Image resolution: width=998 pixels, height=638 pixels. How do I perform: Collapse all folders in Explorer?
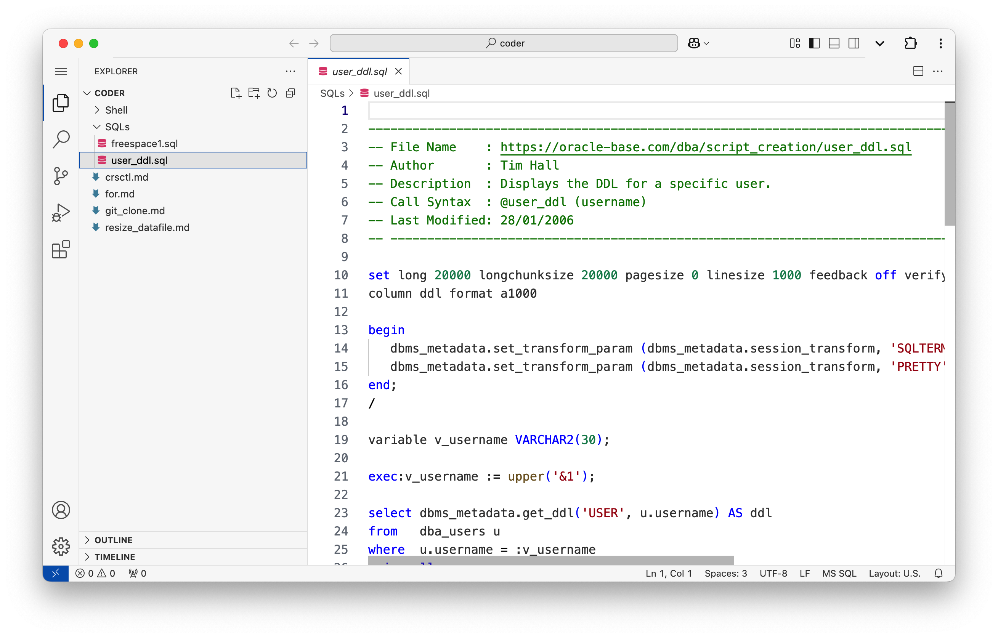(x=290, y=93)
